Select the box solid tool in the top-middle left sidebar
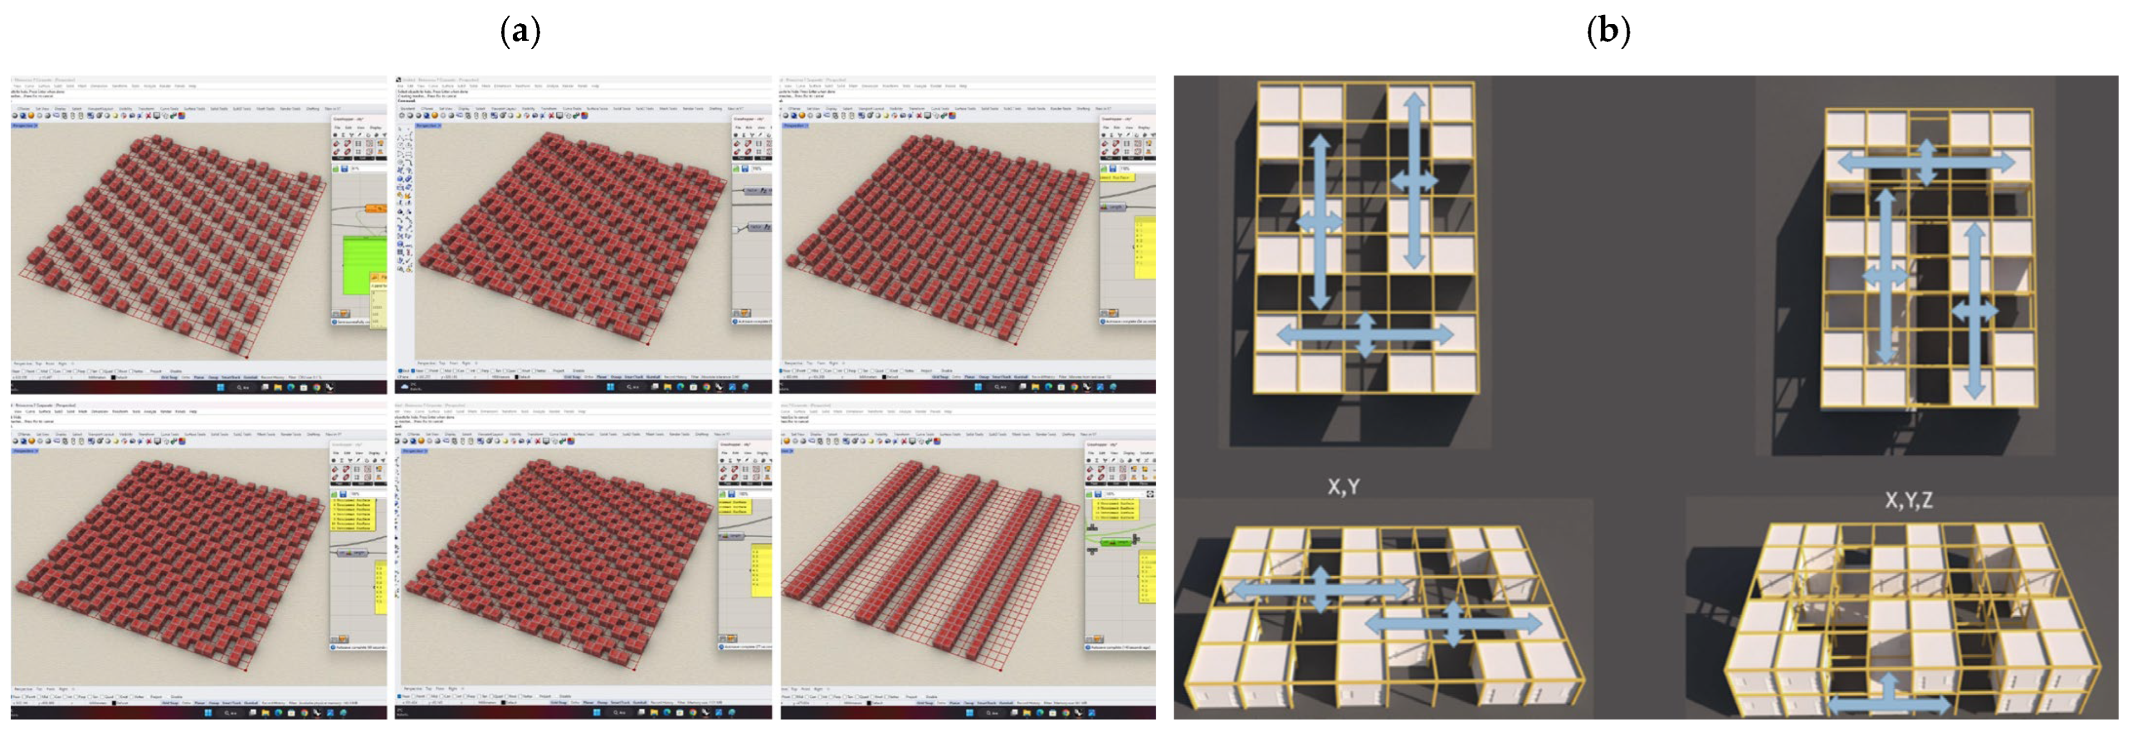 [401, 179]
